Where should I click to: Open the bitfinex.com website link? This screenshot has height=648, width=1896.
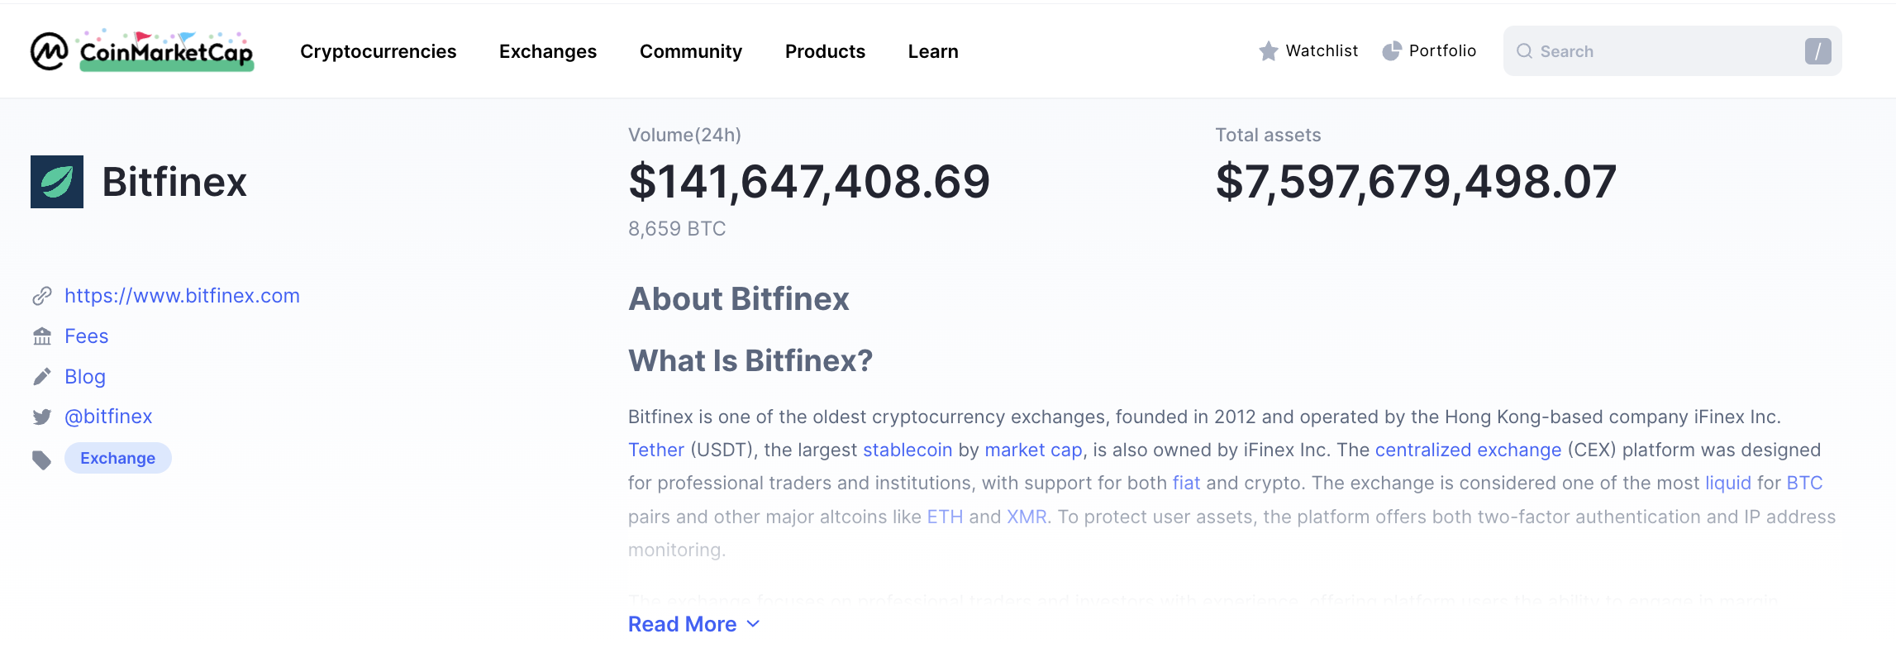coord(182,296)
